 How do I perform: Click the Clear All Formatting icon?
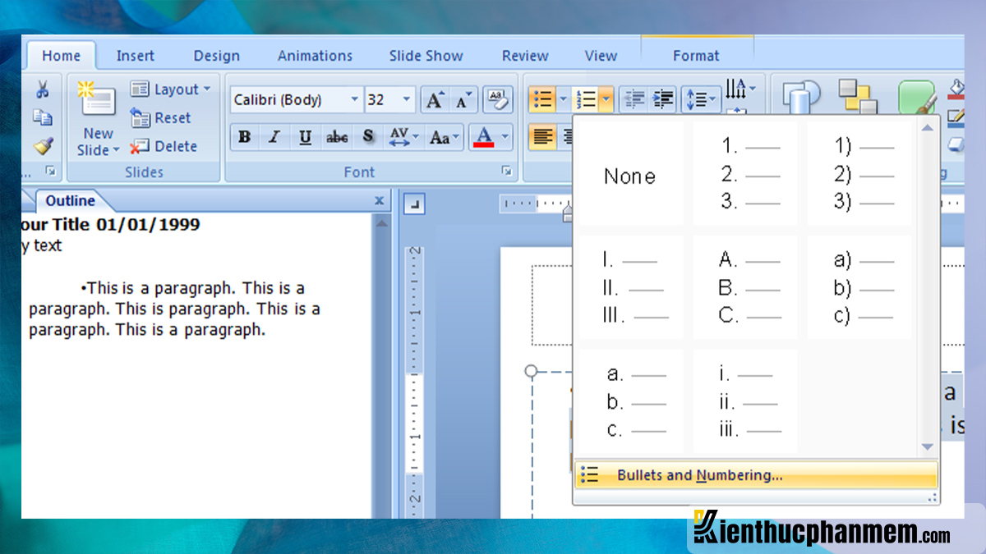(498, 99)
